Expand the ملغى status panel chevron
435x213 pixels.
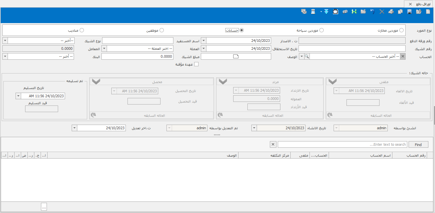click(332, 82)
